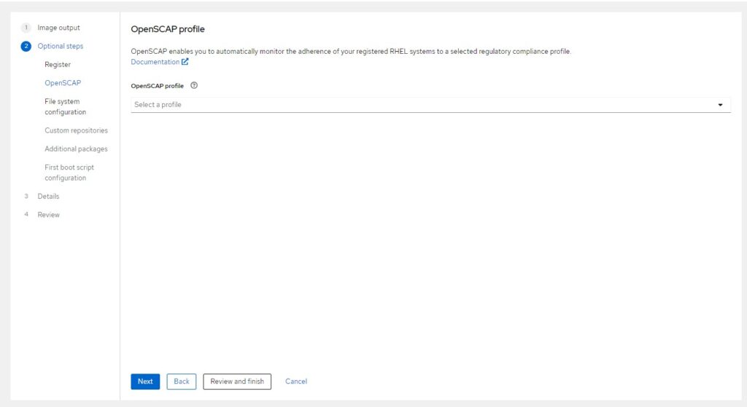Click the blue step 2 number circle

coord(26,46)
